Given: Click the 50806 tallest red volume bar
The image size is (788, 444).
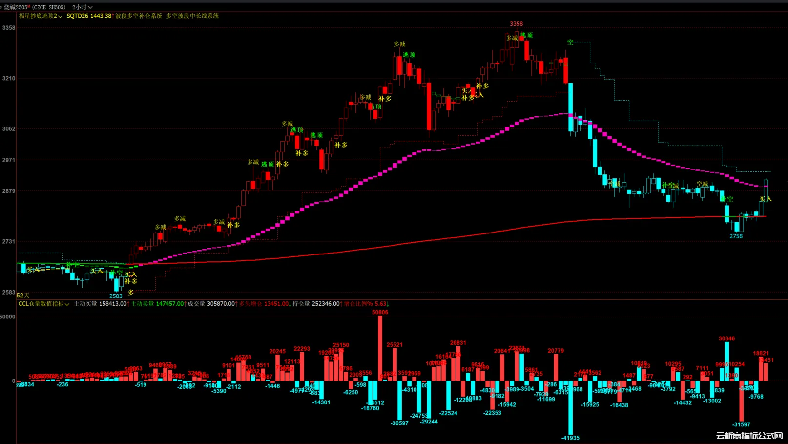Looking at the screenshot, I should coord(380,347).
